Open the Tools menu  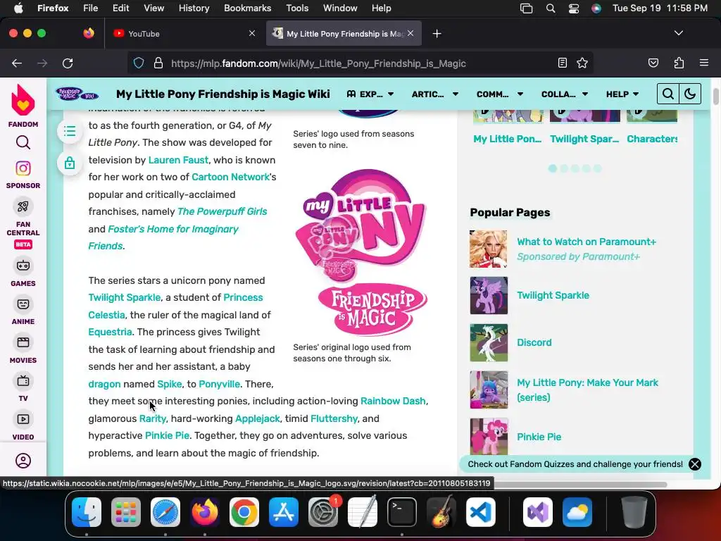[x=297, y=8]
